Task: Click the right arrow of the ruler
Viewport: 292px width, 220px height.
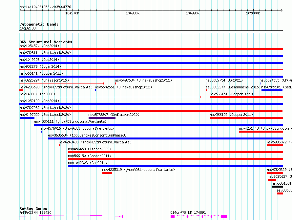Action: click(282, 10)
